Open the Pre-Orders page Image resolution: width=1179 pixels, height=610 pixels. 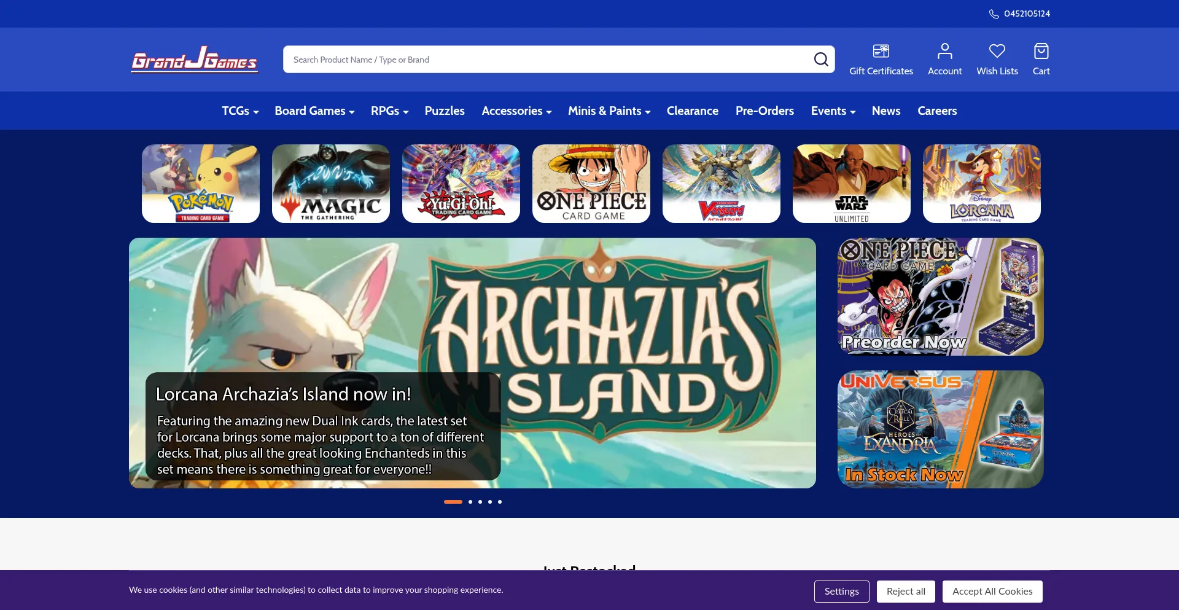(x=765, y=111)
